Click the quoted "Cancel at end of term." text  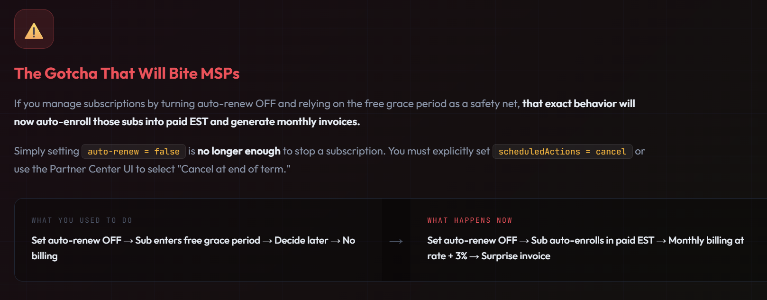[x=236, y=169]
